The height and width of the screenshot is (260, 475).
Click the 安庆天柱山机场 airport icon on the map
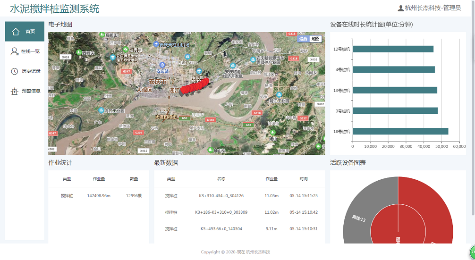[x=156, y=44]
